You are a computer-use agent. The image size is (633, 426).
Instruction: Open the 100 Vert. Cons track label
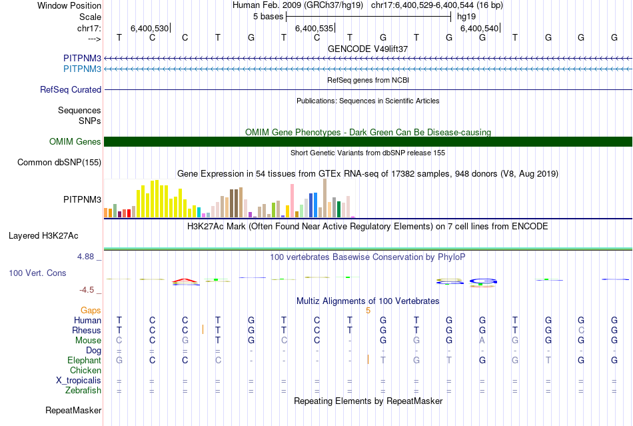[37, 273]
